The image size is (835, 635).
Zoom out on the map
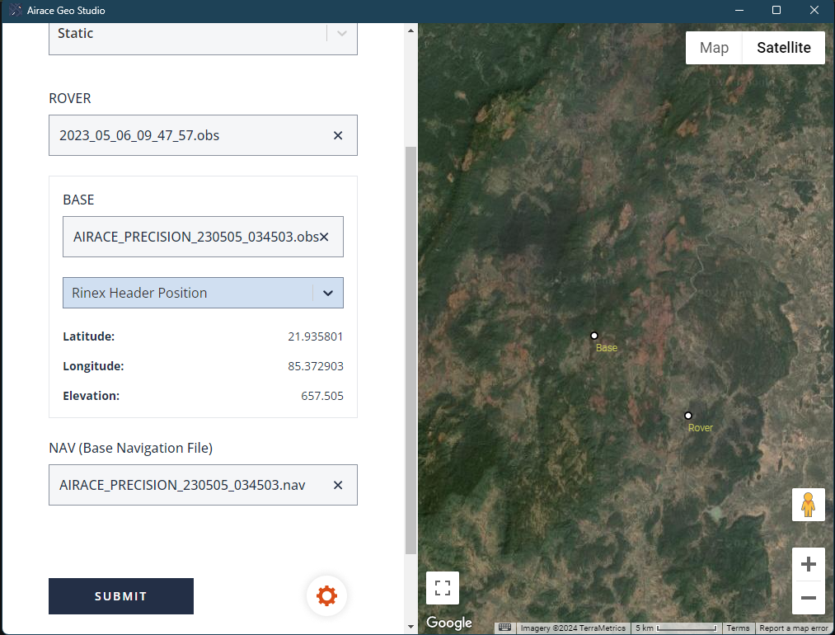click(808, 598)
